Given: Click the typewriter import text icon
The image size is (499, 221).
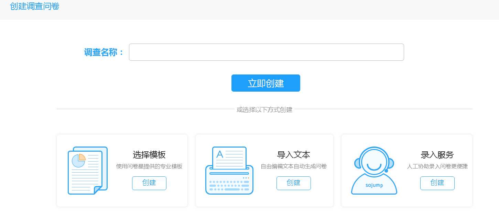Looking at the screenshot, I should pyautogui.click(x=229, y=171).
